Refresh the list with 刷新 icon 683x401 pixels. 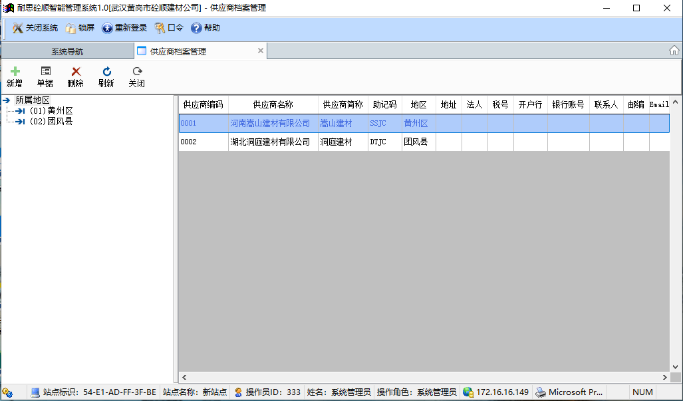point(106,71)
